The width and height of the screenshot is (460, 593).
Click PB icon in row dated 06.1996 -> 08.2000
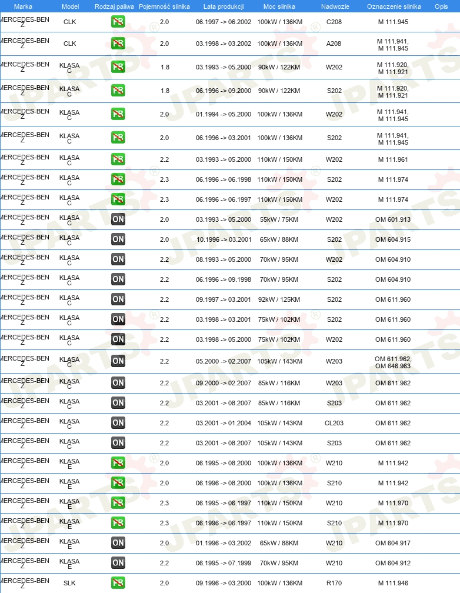[x=118, y=483]
